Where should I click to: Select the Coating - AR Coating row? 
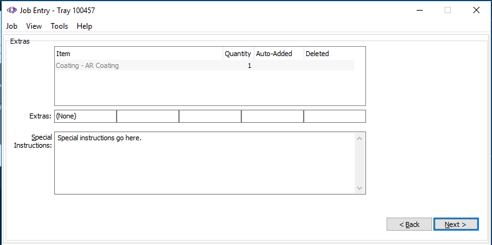[205, 65]
